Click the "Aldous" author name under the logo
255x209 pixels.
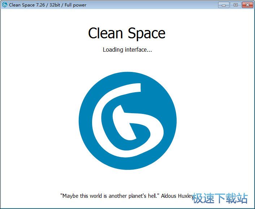[x=169, y=196]
